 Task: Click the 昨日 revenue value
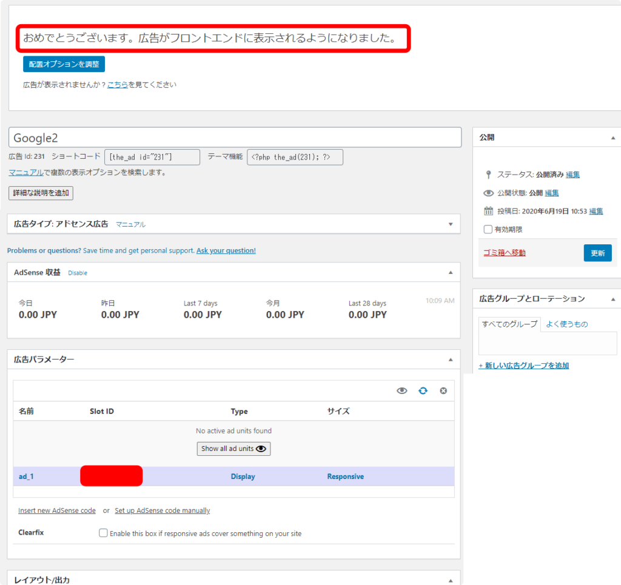click(x=120, y=315)
